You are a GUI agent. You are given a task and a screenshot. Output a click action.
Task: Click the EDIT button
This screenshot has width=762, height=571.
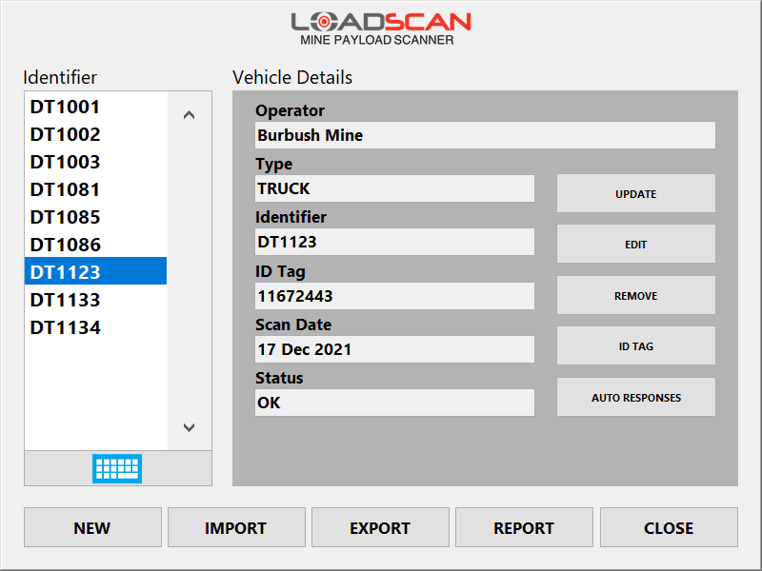coord(635,244)
